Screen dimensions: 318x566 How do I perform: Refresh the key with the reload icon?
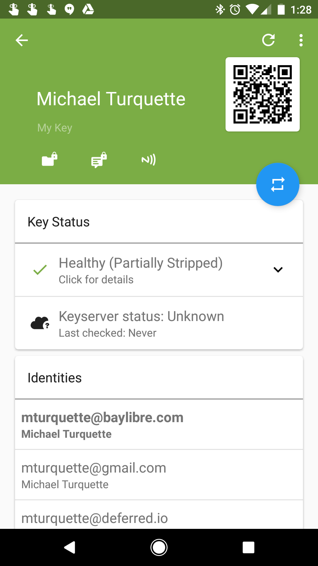(x=269, y=40)
